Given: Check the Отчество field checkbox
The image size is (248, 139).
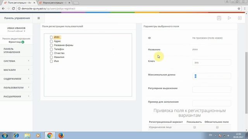Looking at the screenshot, I should pyautogui.click(x=51, y=53).
